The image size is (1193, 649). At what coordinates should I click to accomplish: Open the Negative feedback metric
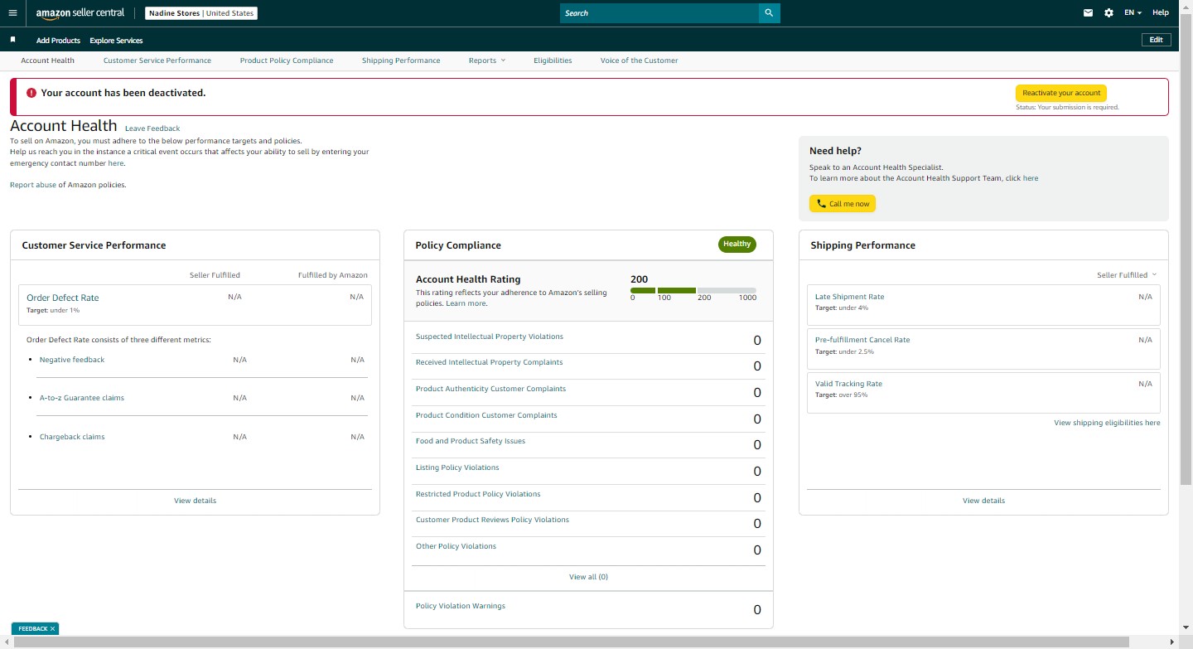72,360
